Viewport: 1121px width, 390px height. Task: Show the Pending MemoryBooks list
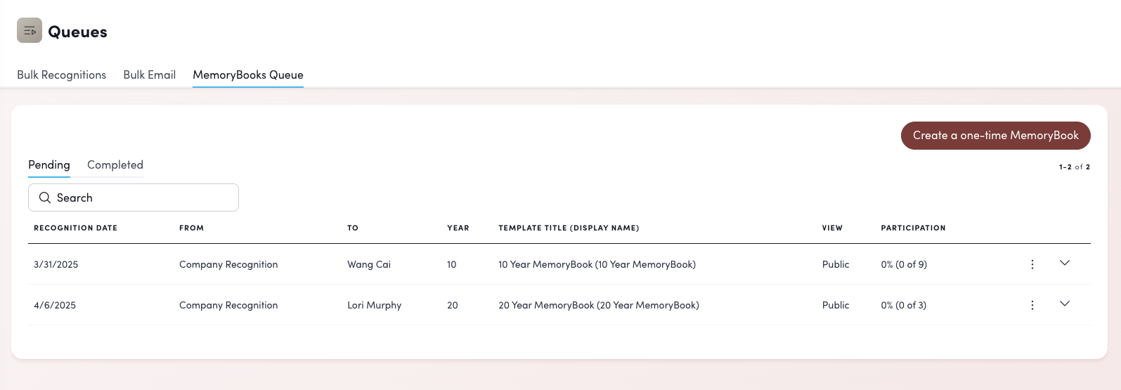49,165
